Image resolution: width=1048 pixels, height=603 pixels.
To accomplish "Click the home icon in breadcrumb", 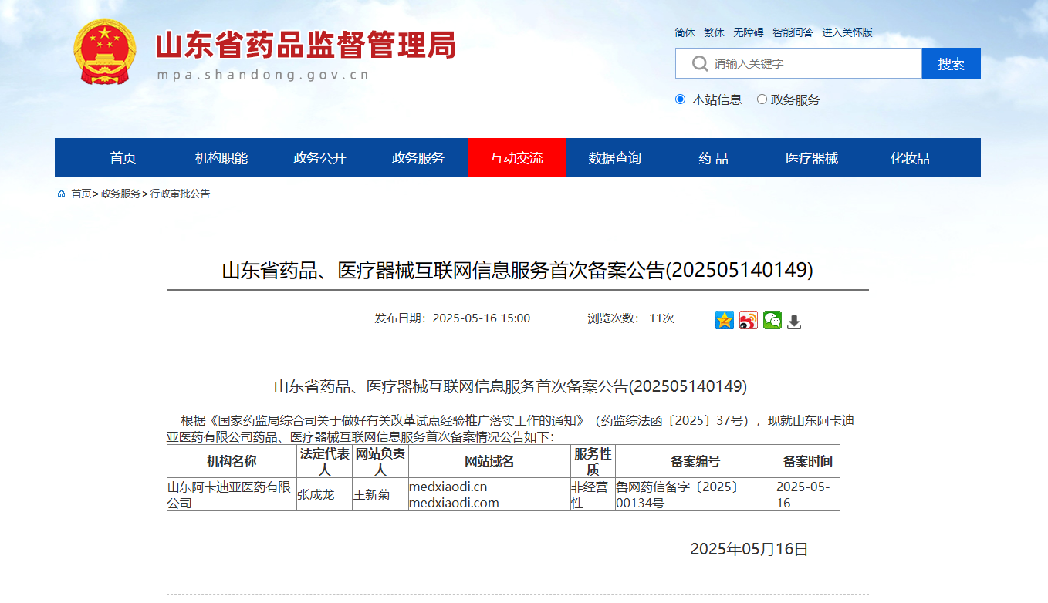I will (62, 194).
